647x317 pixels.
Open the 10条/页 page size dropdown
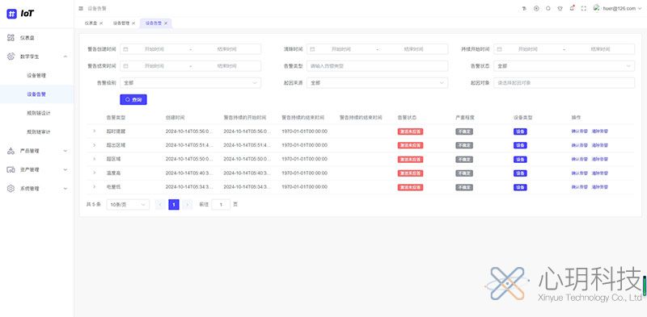tap(128, 205)
